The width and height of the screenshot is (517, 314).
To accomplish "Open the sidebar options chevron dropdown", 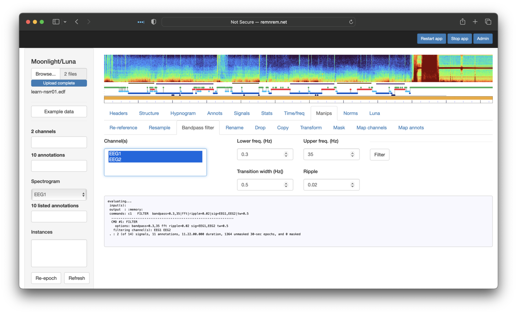I will [x=65, y=22].
